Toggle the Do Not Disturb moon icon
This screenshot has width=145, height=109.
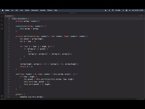(x=106, y=10)
